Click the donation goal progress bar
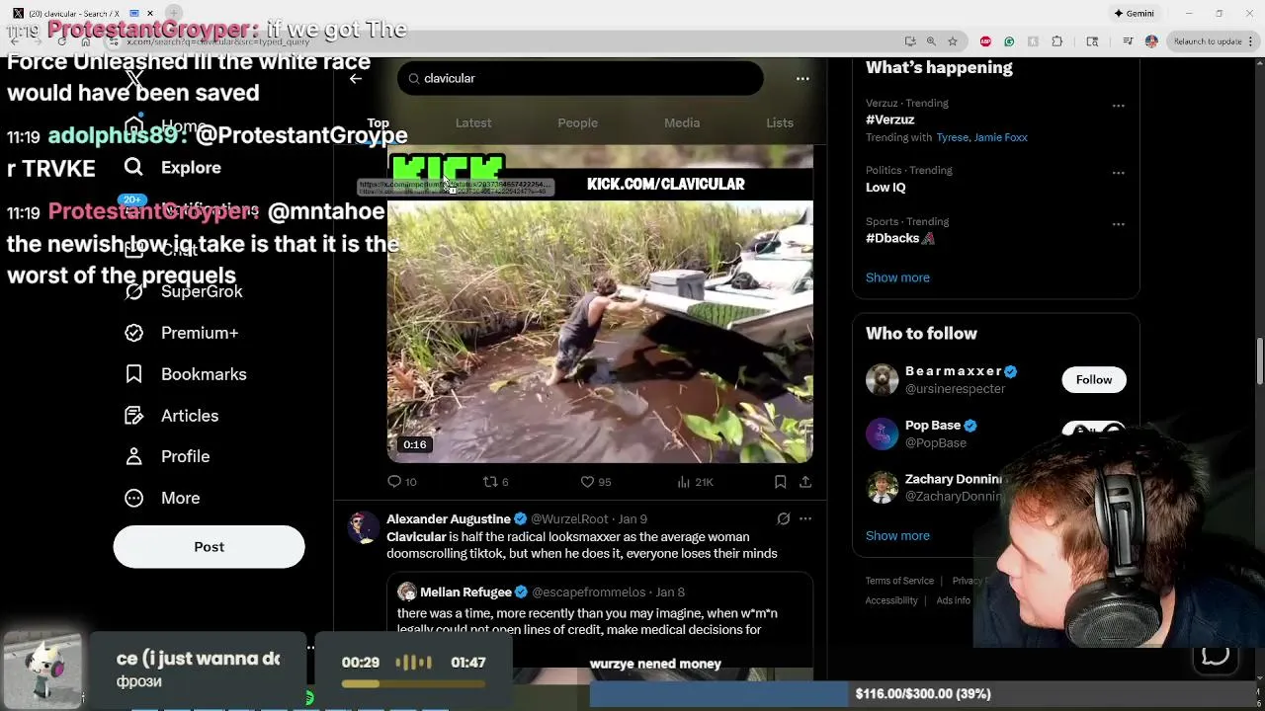This screenshot has width=1265, height=711. click(x=923, y=694)
